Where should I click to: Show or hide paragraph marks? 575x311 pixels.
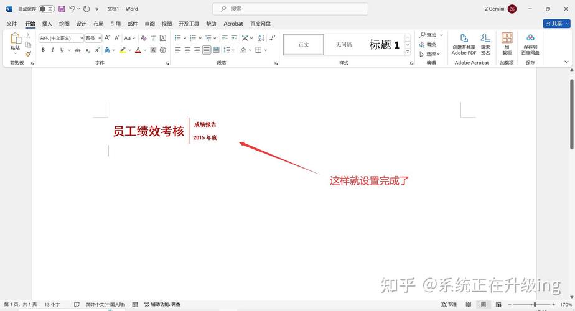[x=272, y=38]
